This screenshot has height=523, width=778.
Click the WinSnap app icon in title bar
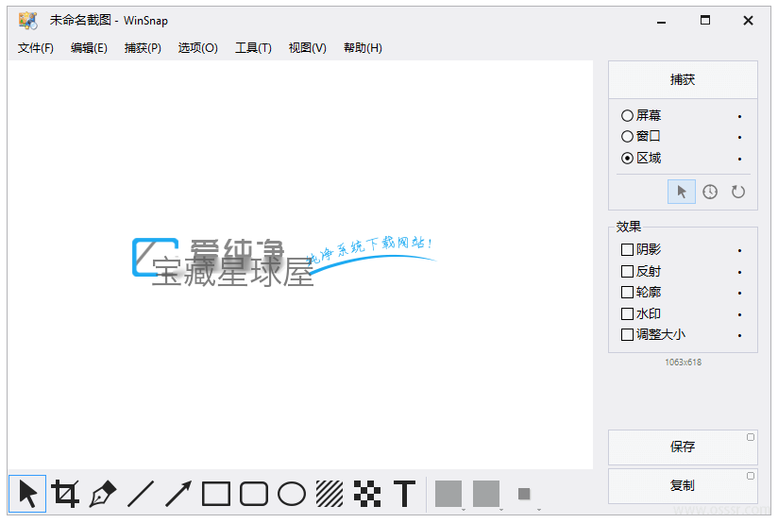(28, 21)
